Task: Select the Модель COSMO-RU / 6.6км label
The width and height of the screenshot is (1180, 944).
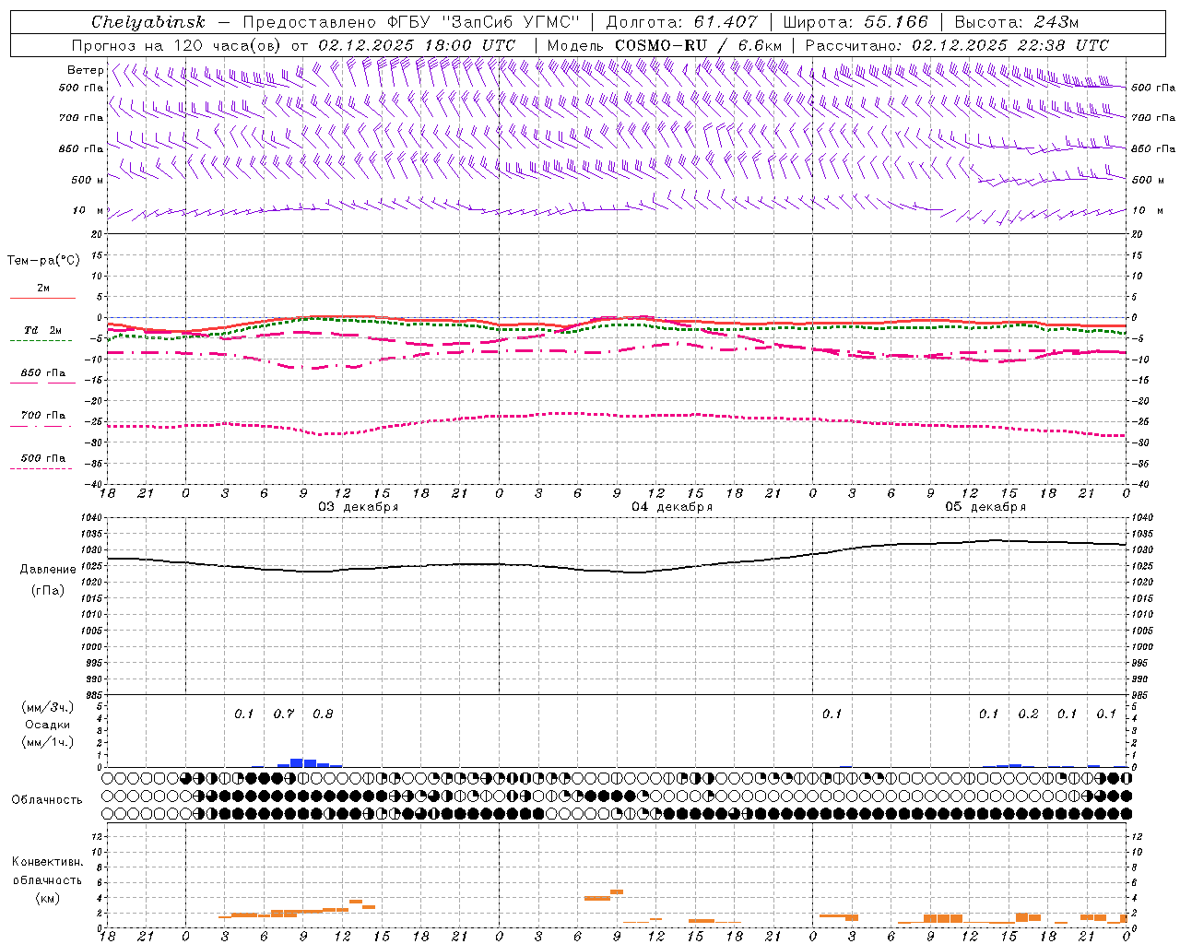Action: [665, 45]
